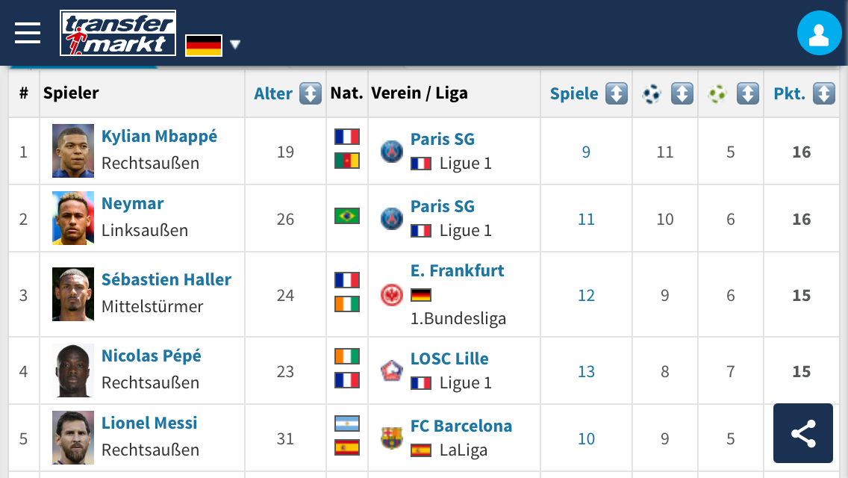Sort table by Alter column arrows
Image resolution: width=848 pixels, height=478 pixels.
(311, 93)
